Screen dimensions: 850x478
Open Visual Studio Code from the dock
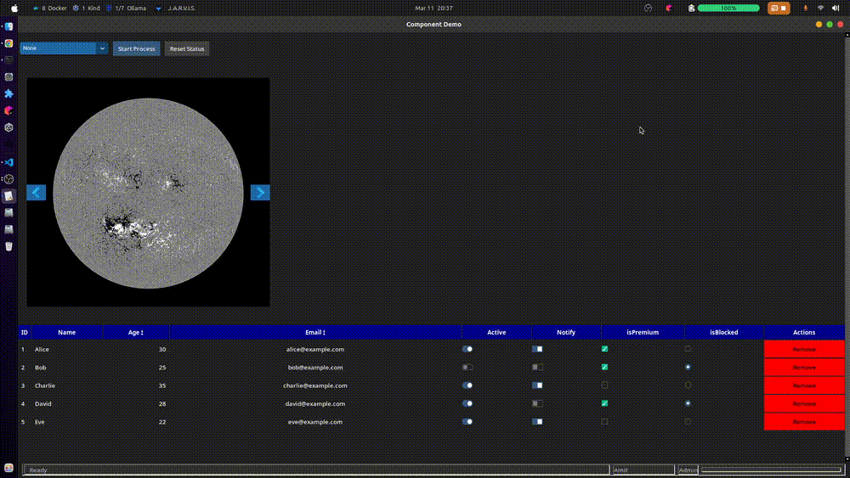[x=8, y=162]
